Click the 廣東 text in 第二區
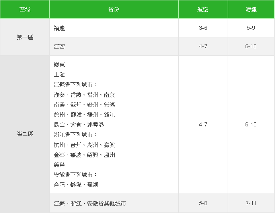Image resolution: width=275 pixels, height=213 pixels. pos(60,65)
